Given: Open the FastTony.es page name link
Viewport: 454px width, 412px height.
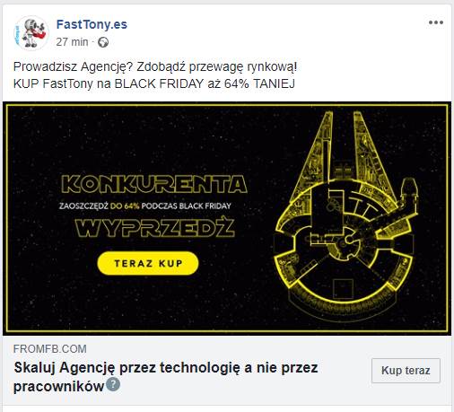Looking at the screenshot, I should pyautogui.click(x=92, y=24).
